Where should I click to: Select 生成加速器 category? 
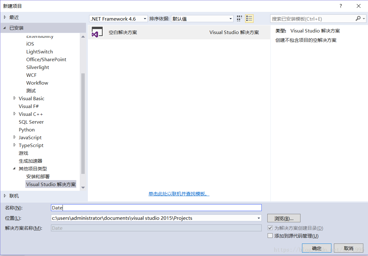click(x=31, y=161)
